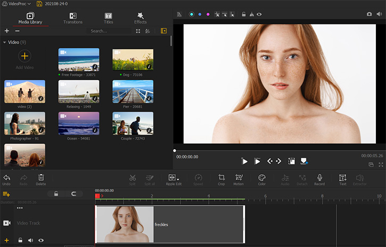The width and height of the screenshot is (386, 247).
Task: Select the Pier - 20681 thumbnail
Action: click(x=133, y=91)
